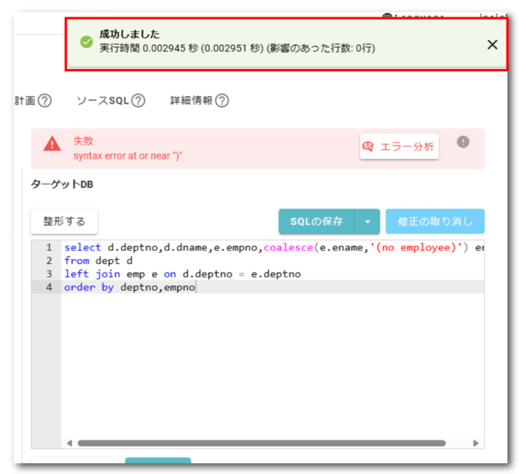Click the 修正の取り消し button

click(435, 221)
